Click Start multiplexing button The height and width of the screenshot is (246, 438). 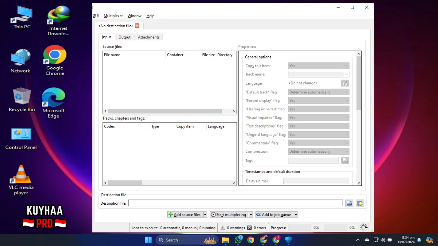click(229, 215)
